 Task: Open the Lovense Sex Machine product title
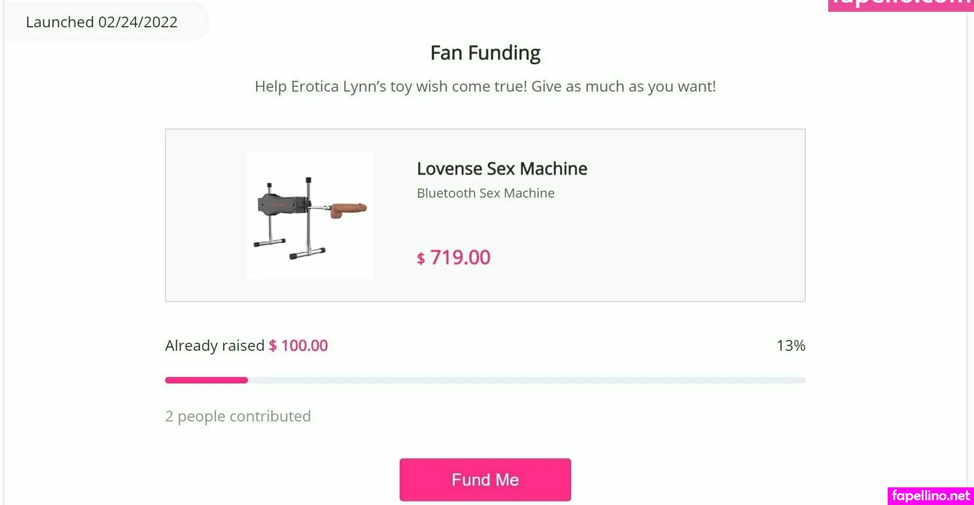(501, 169)
